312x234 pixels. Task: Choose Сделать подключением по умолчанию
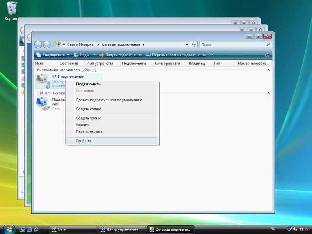[x=112, y=100]
